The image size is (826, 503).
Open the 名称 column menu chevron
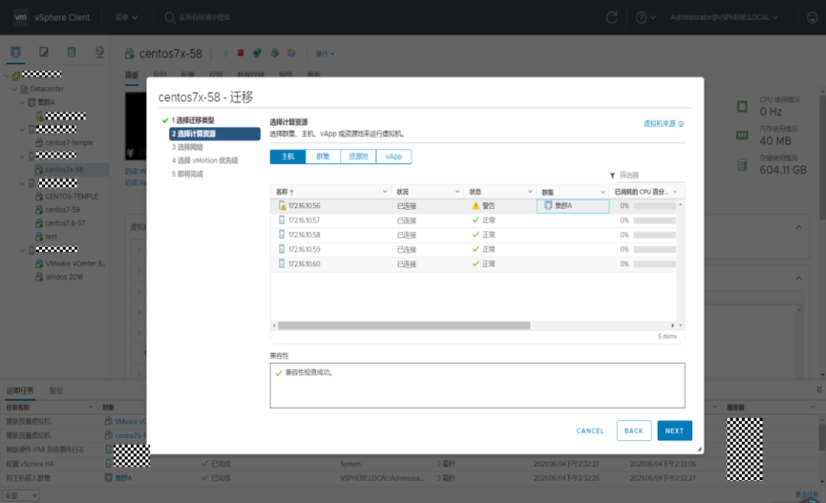[385, 192]
